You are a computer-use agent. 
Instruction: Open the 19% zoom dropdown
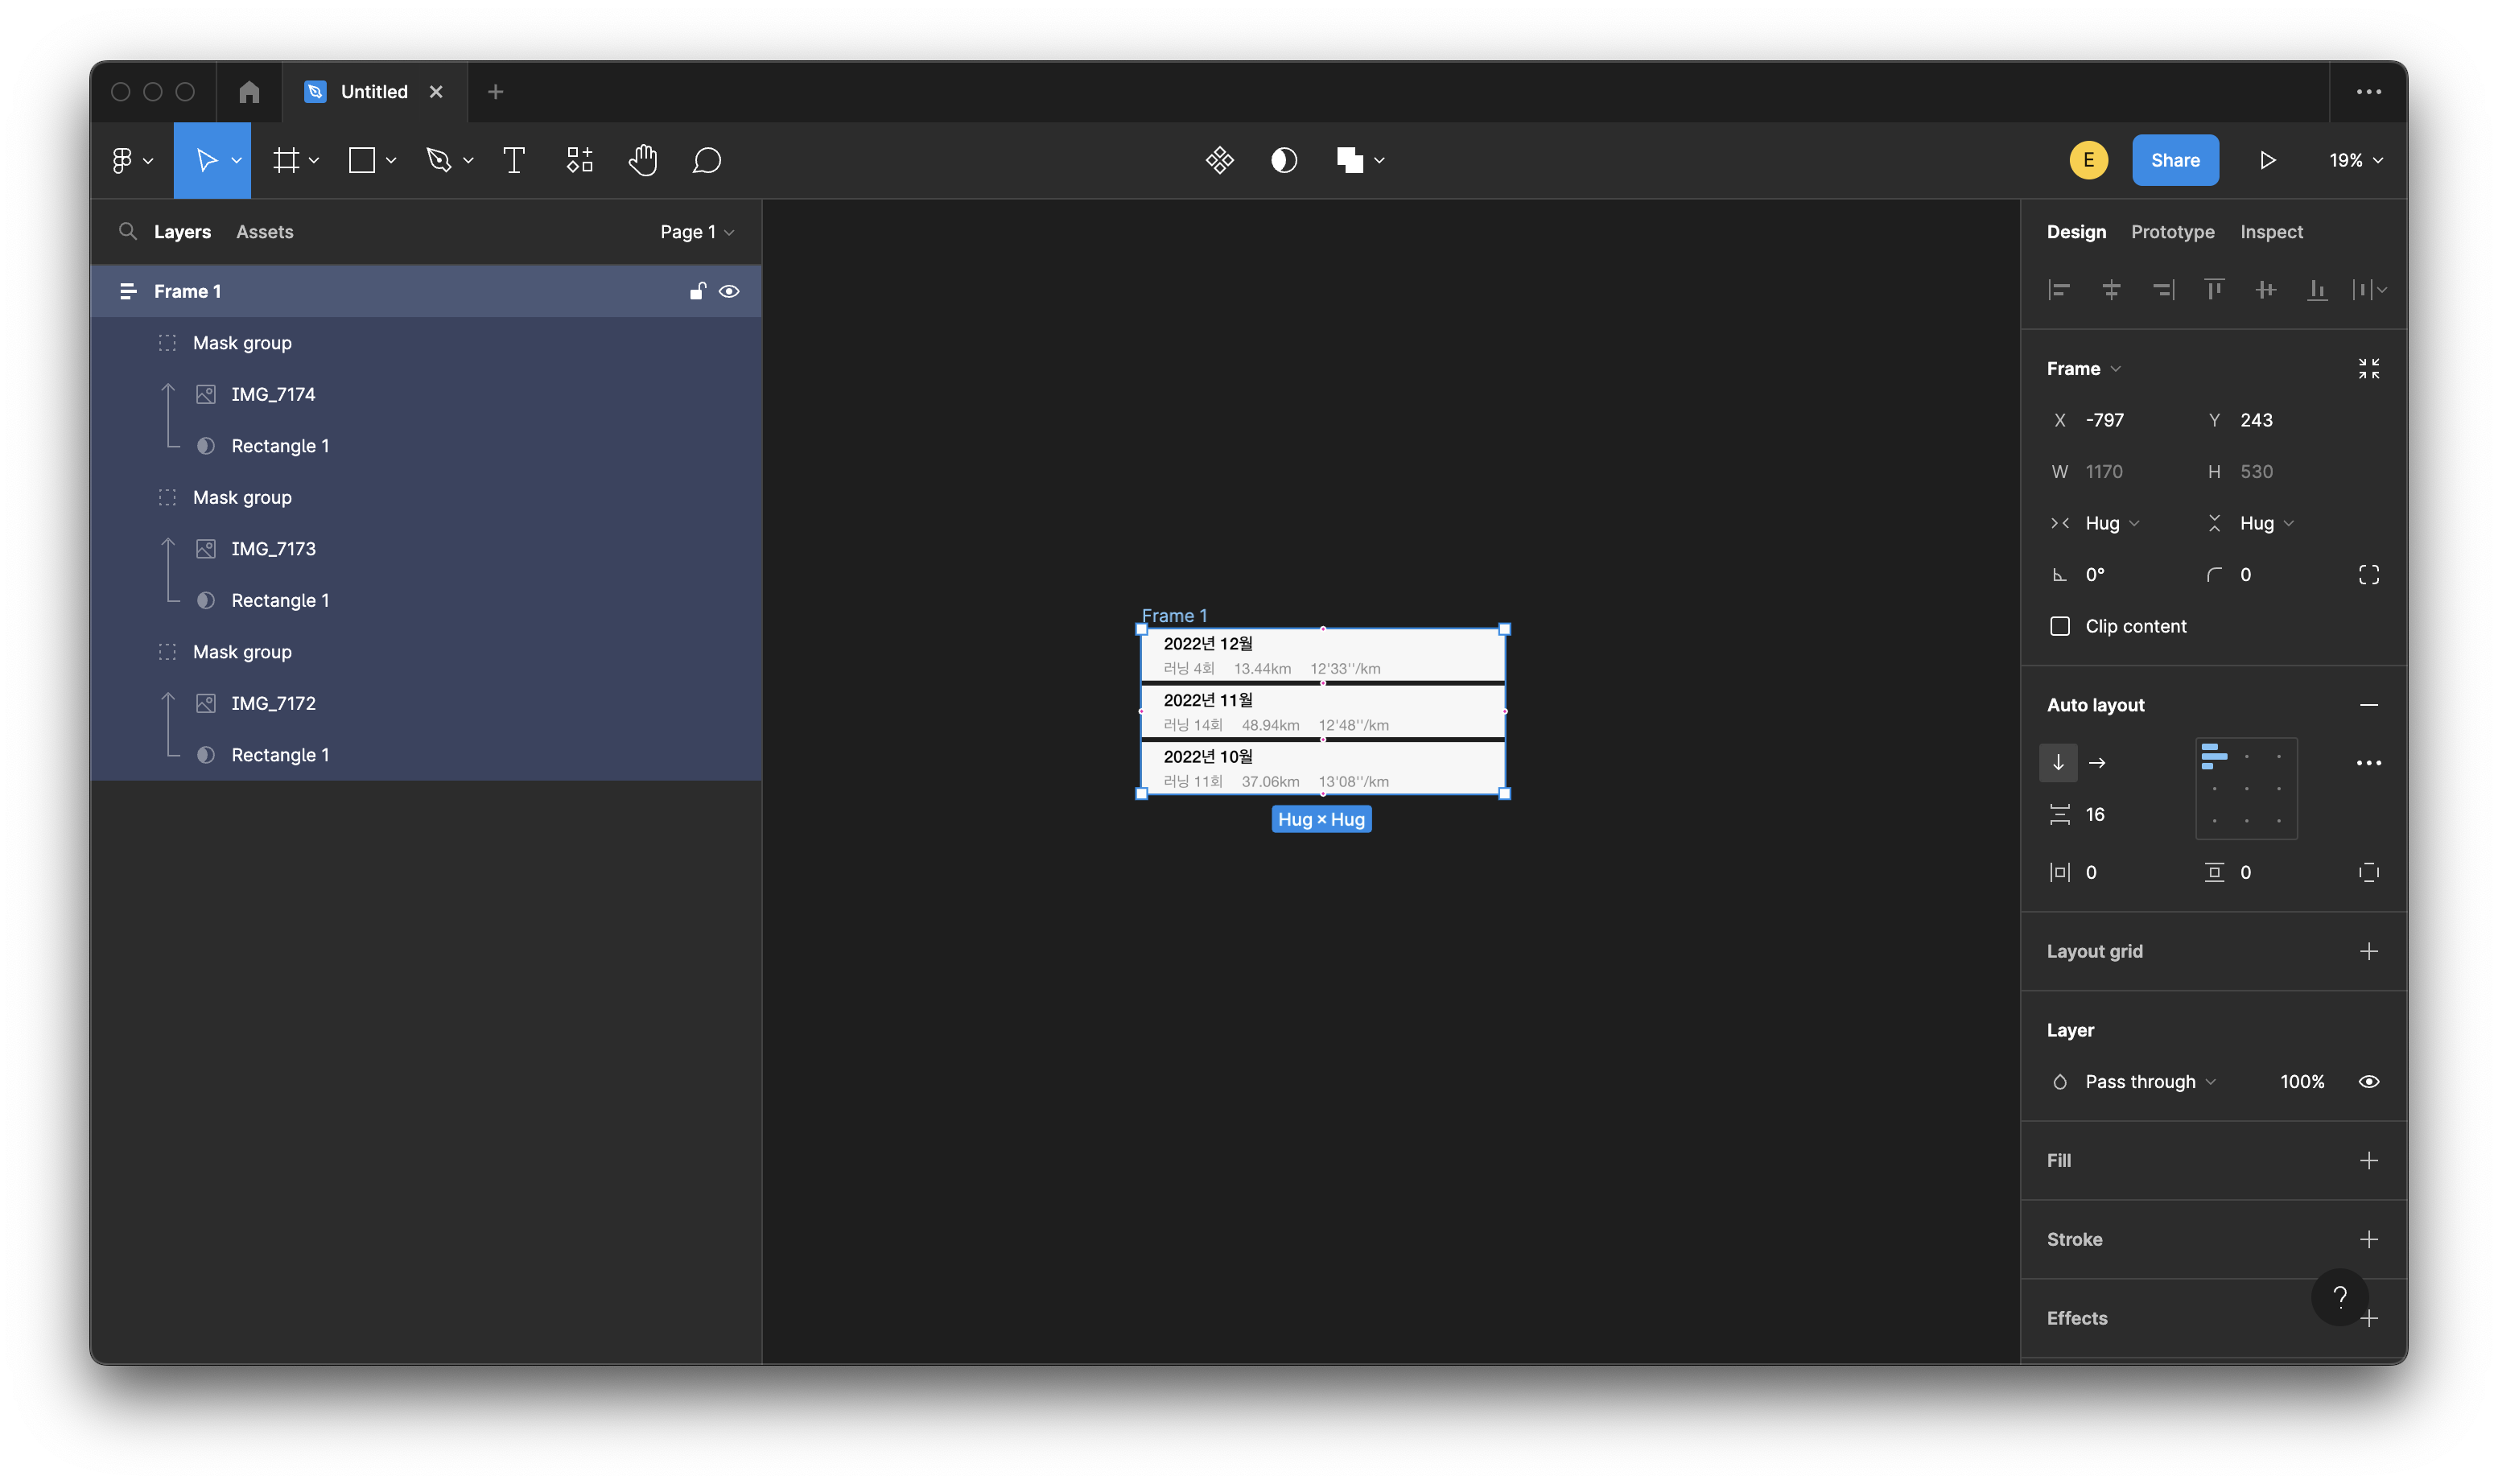pyautogui.click(x=2355, y=160)
